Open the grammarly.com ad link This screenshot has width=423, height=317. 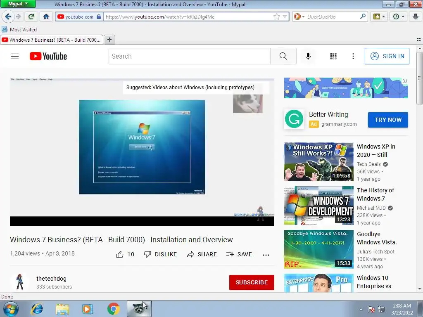click(x=339, y=124)
